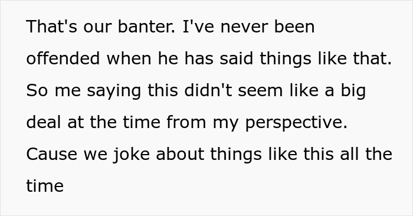Click the word "That's" at the start
Viewport: 413px width, 216px height.
52,27
